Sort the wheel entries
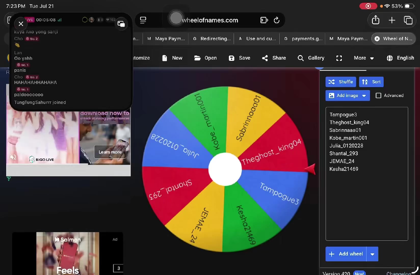Screen dimensions: 420x275 coord(371,82)
